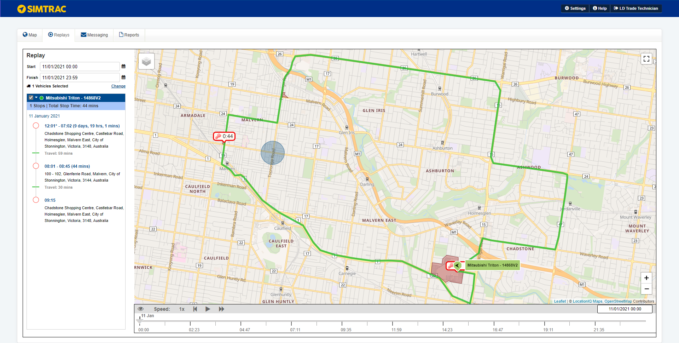This screenshot has width=679, height=343.
Task: Click the Holmesglen station icon on map
Action: point(479,208)
